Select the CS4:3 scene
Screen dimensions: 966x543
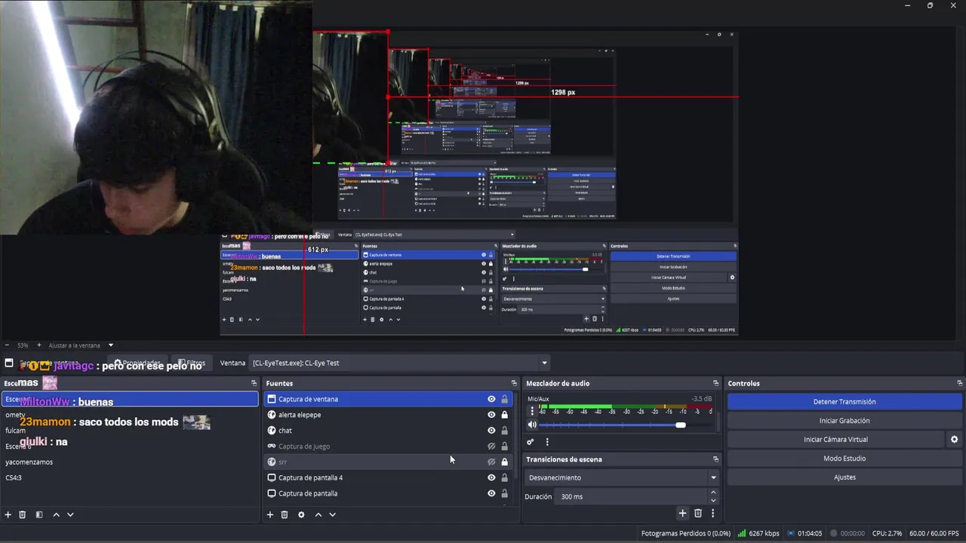coord(130,477)
